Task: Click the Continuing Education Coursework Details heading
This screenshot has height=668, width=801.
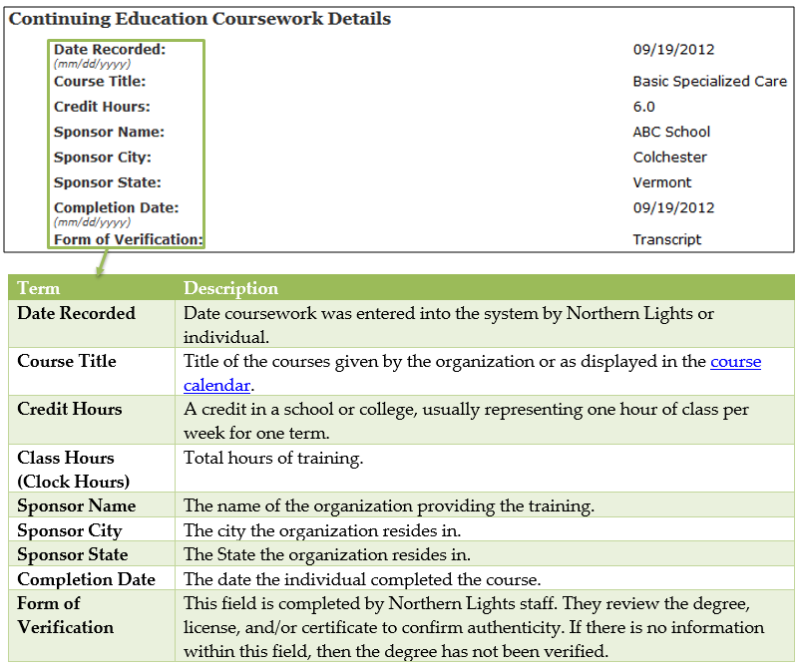Action: pos(200,19)
